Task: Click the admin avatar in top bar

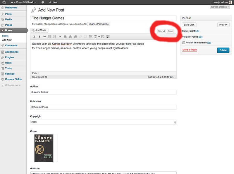Action: (x=230, y=2)
